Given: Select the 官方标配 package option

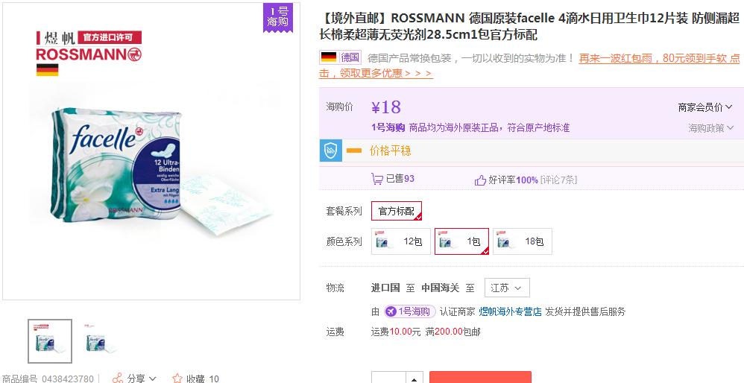Looking at the screenshot, I should coord(397,211).
